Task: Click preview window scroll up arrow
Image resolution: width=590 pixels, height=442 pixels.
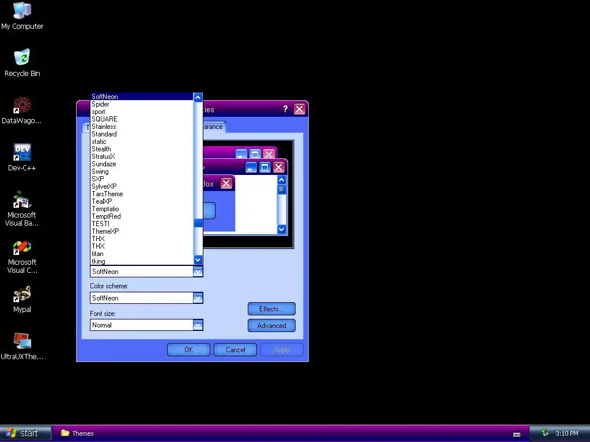Action: pyautogui.click(x=281, y=180)
